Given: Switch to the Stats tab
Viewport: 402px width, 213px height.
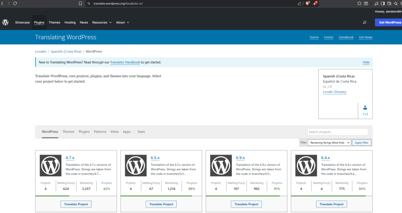Looking at the screenshot, I should coord(141,132).
